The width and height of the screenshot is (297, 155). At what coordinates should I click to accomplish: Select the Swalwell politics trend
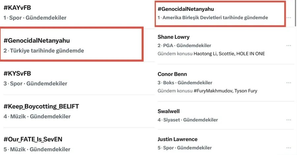coord(169,111)
